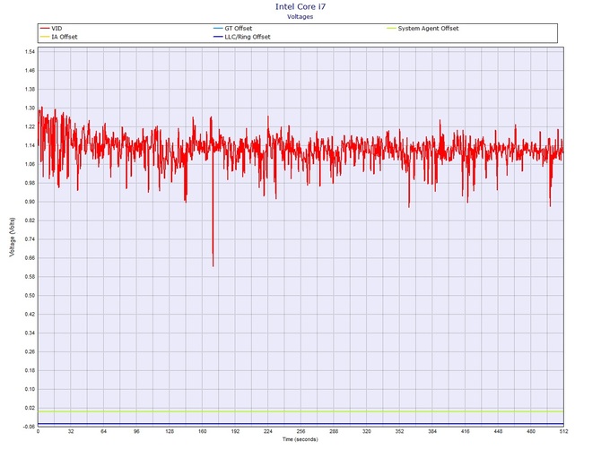This screenshot has width=601, height=450.
Task: Click the 32 x-axis tick label
Action: [71, 431]
